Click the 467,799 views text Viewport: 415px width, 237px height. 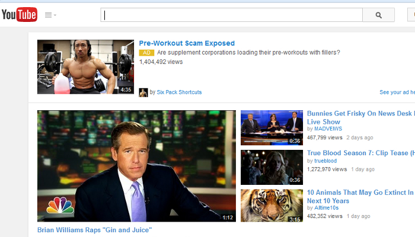pyautogui.click(x=324, y=137)
